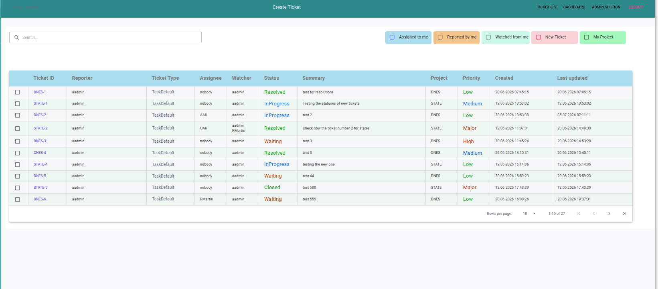Check the row checkbox for STATE-2
Image resolution: width=658 pixels, height=289 pixels.
tap(18, 129)
